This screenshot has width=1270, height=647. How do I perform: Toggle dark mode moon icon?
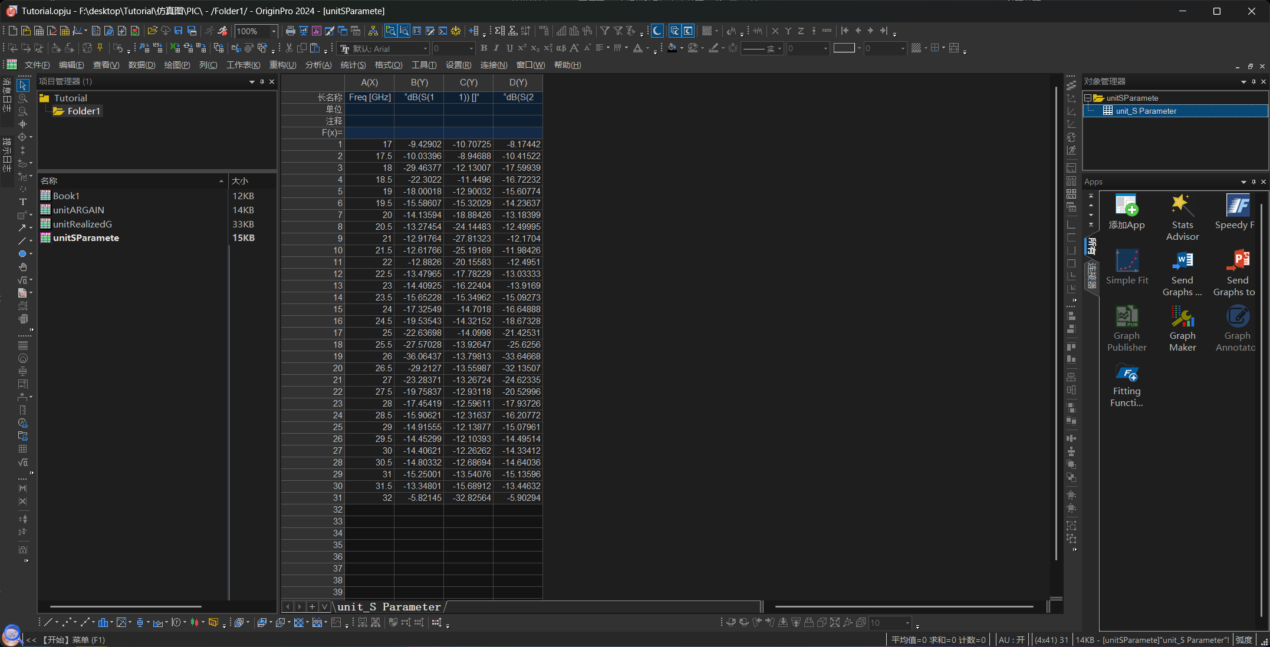[657, 31]
